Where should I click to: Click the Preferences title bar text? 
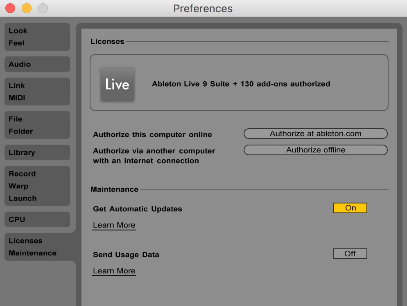(x=203, y=9)
